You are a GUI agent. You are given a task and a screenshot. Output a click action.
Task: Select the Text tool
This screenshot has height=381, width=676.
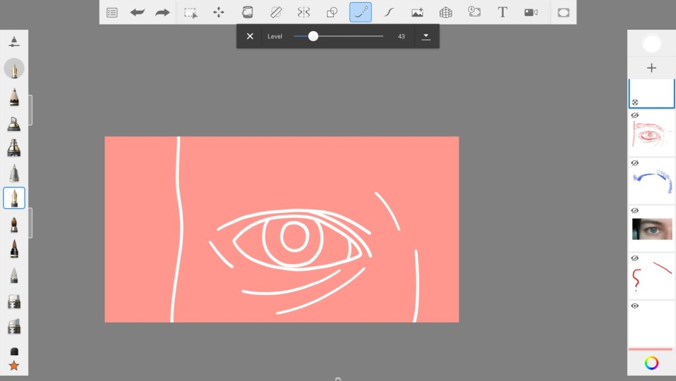pos(502,12)
